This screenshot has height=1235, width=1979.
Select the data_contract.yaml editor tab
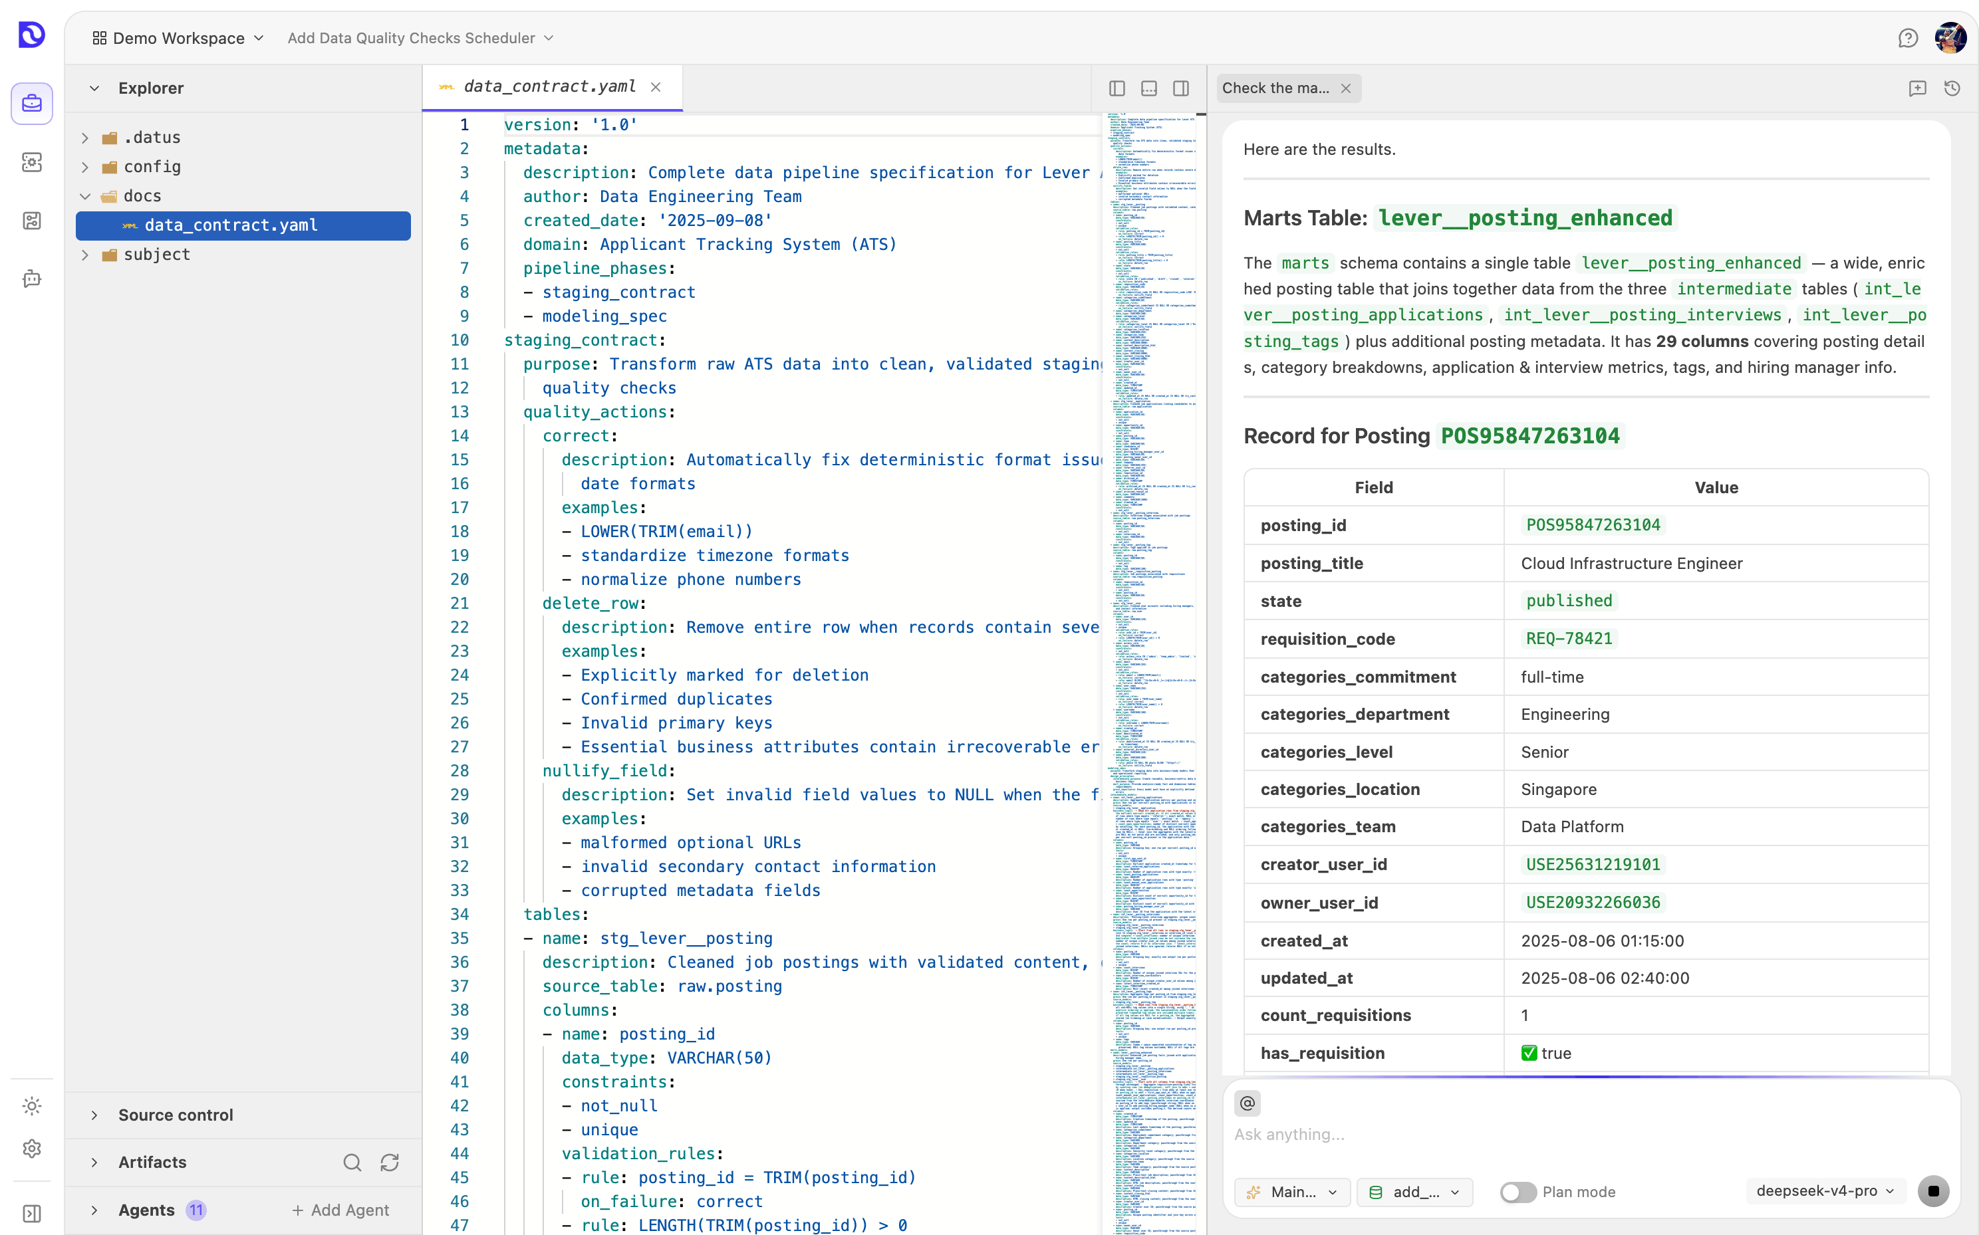[x=551, y=86]
